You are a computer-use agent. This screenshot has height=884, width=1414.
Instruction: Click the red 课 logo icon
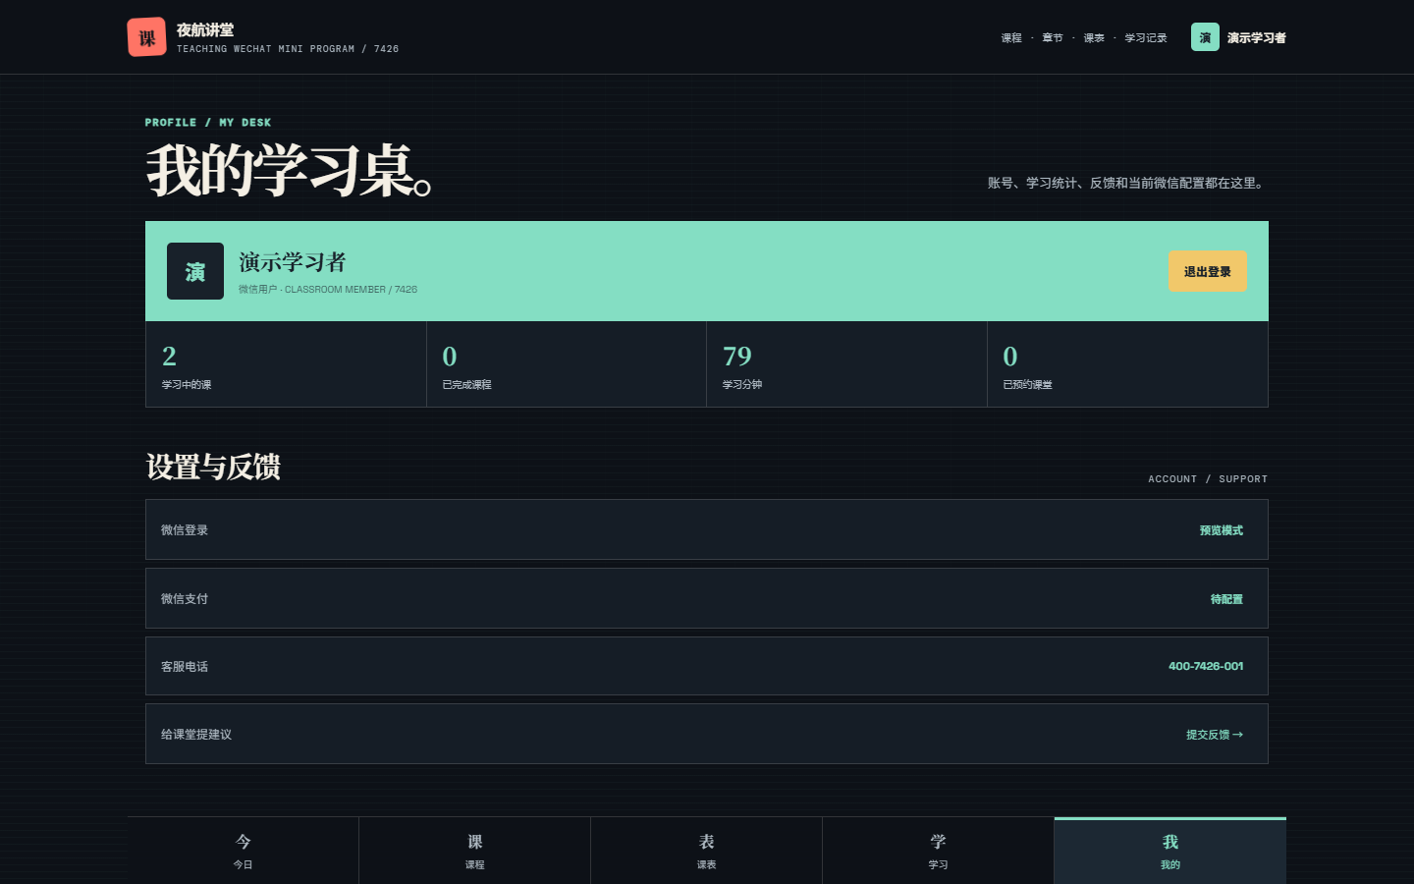click(x=146, y=37)
